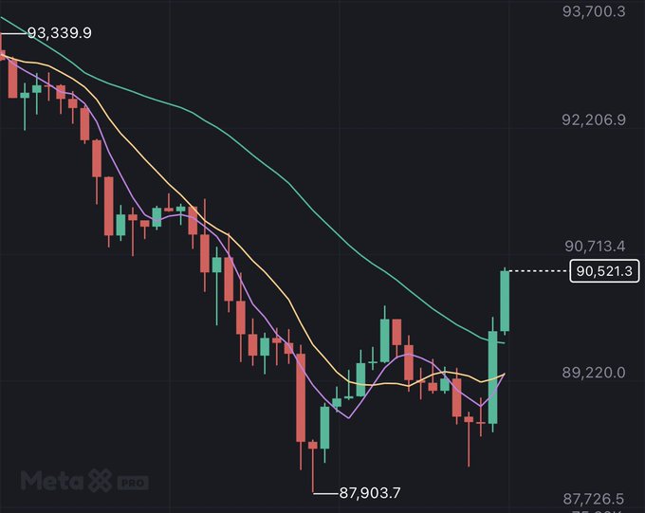
Task: Click the 89,220.0 price axis label
Action: point(594,373)
